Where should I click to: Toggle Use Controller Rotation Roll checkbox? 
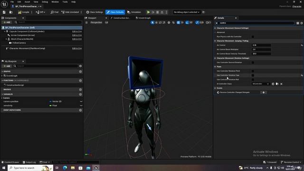point(253,79)
